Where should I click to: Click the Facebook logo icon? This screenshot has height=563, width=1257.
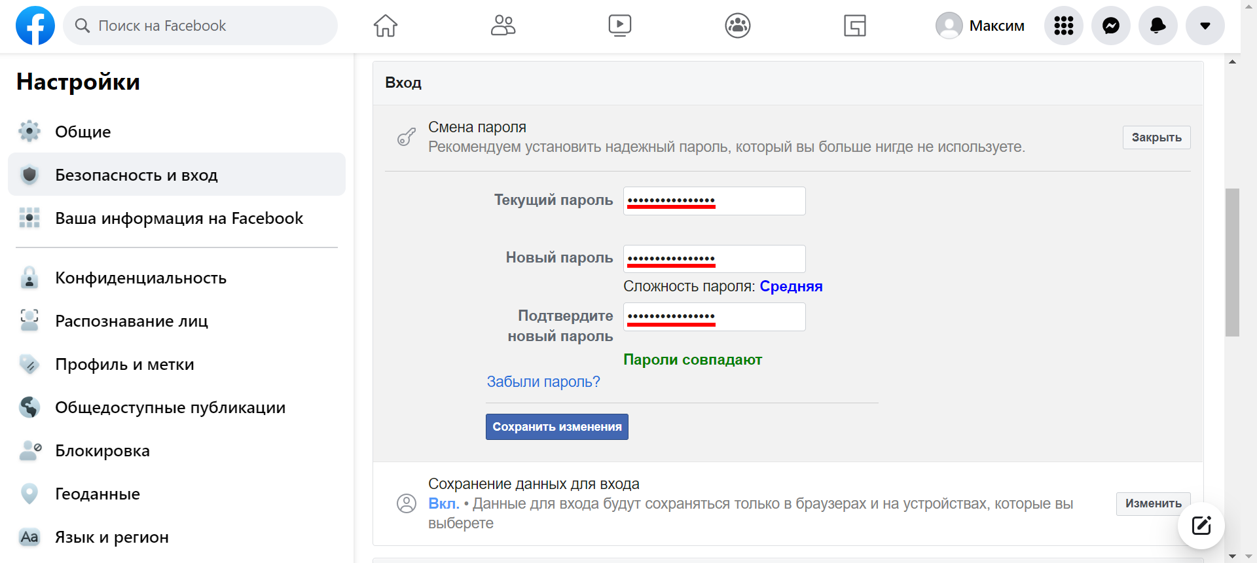[35, 26]
